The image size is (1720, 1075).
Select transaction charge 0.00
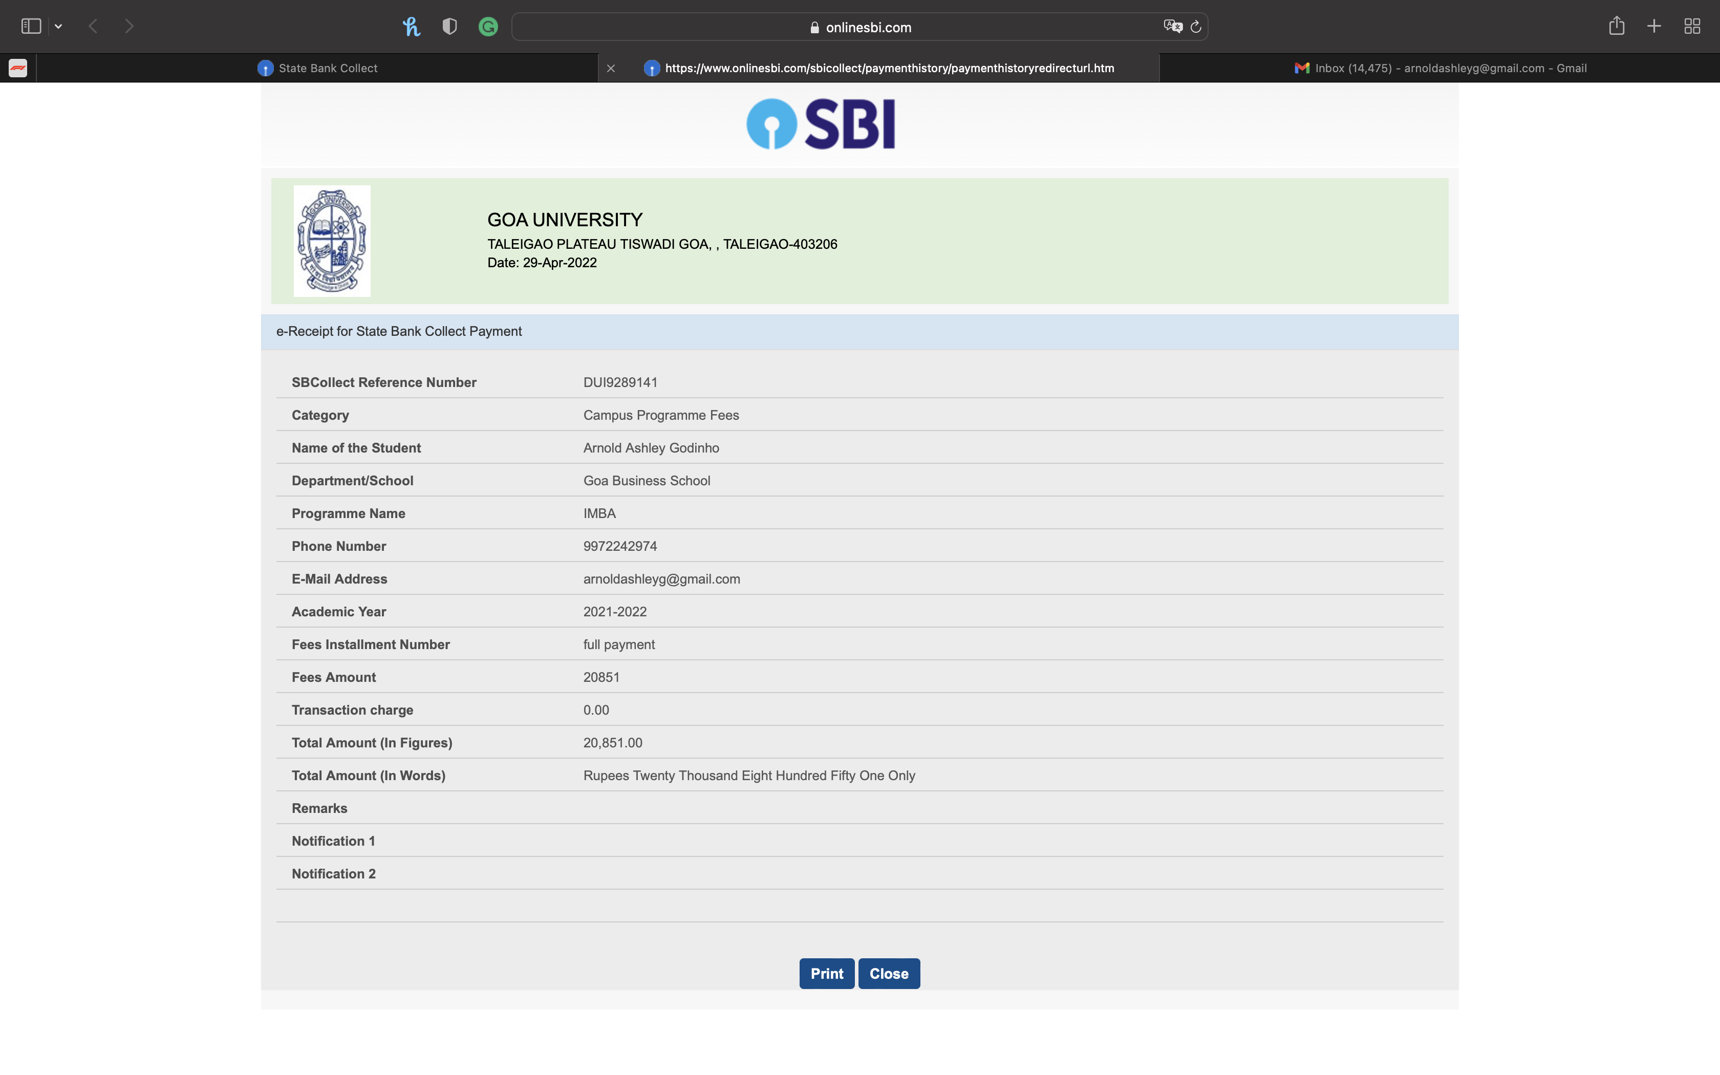click(x=596, y=709)
